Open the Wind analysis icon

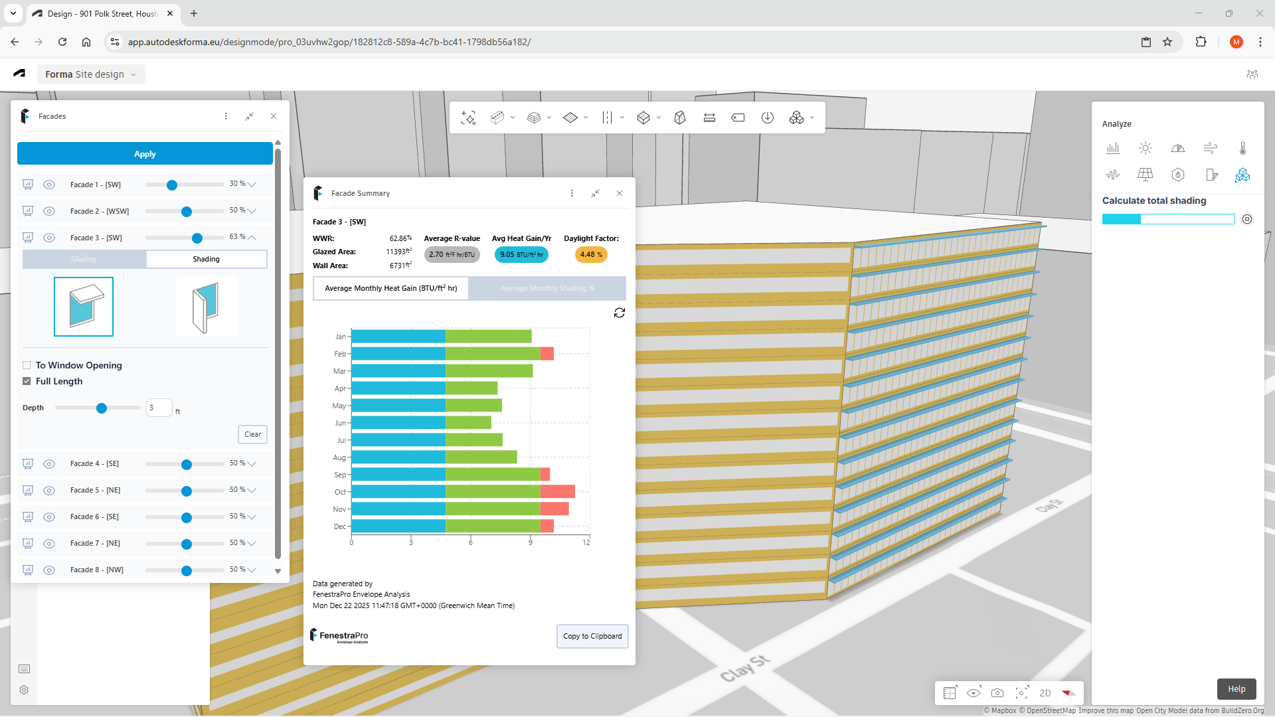click(1210, 148)
